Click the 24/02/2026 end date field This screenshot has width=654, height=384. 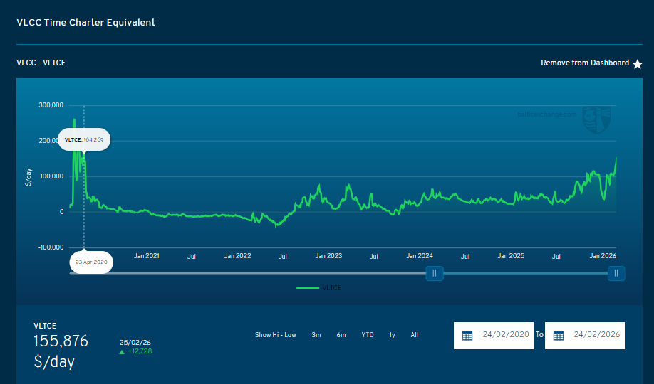point(596,335)
